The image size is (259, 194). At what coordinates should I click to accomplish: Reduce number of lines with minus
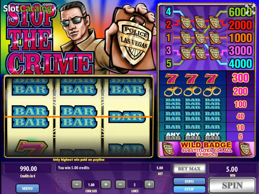[120, 184]
